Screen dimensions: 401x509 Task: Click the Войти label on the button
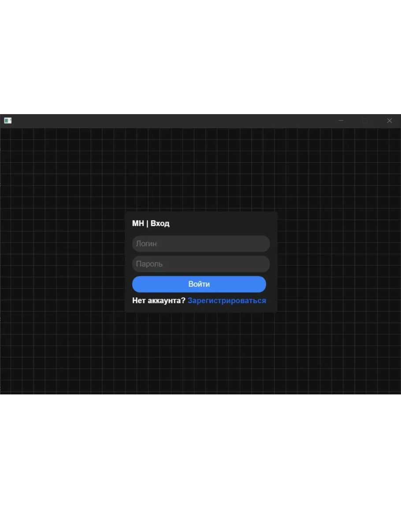[x=199, y=284]
